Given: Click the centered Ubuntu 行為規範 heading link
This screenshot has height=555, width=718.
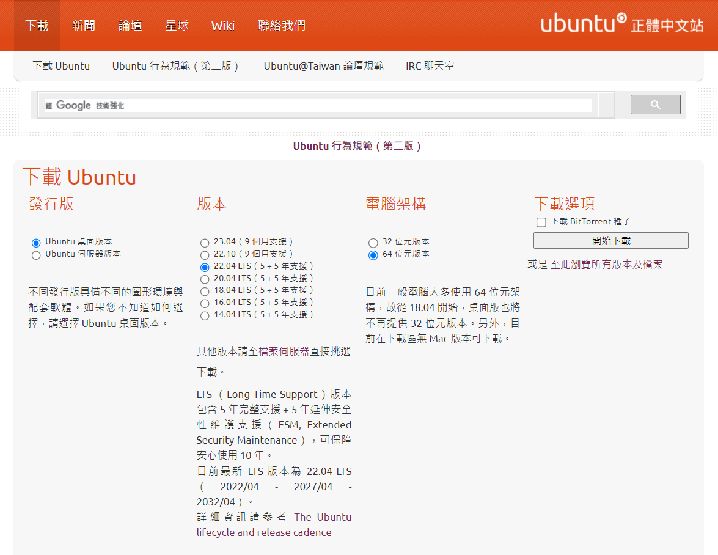Looking at the screenshot, I should [357, 146].
